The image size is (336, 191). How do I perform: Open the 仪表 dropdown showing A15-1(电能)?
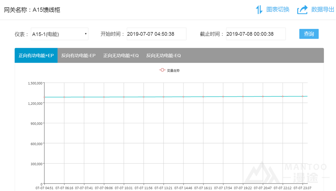[x=59, y=34]
